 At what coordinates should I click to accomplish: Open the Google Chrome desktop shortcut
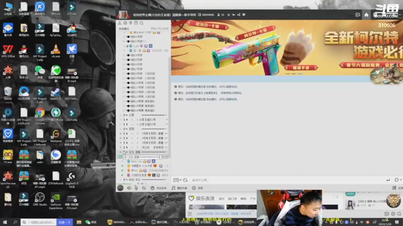[40, 117]
